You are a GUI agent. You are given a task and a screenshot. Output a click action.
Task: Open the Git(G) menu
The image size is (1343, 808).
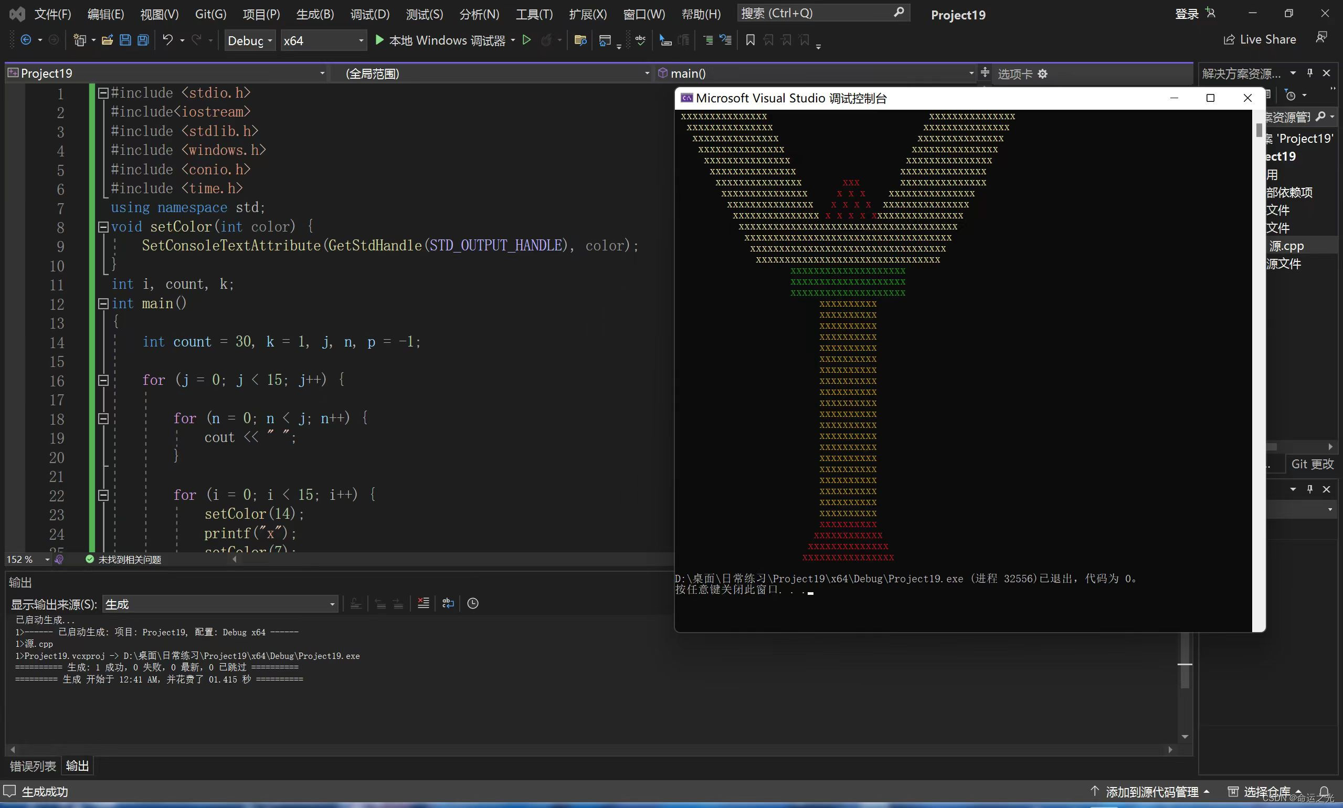pos(210,14)
